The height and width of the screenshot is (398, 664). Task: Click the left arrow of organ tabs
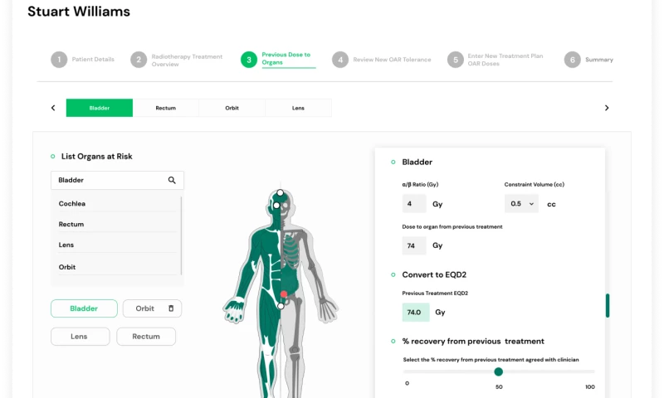pos(53,108)
